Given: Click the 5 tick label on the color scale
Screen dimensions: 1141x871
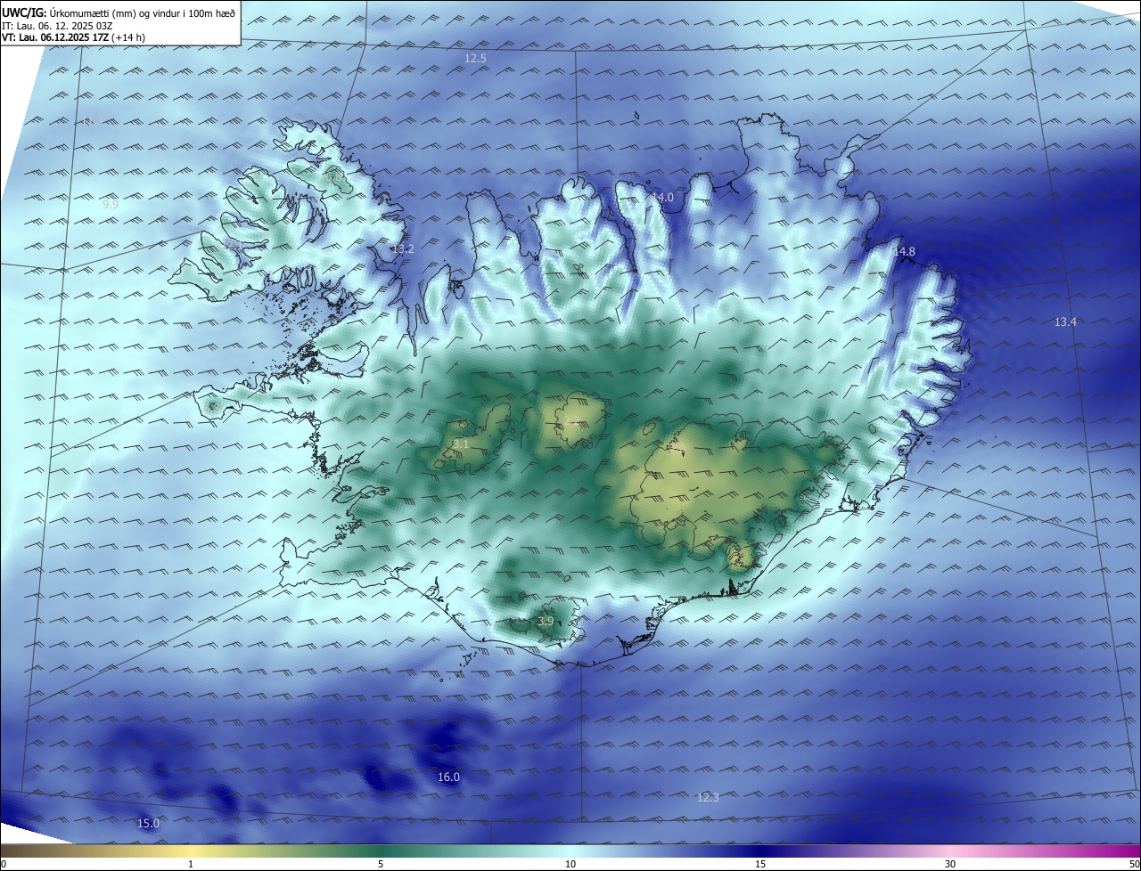Looking at the screenshot, I should tap(381, 864).
